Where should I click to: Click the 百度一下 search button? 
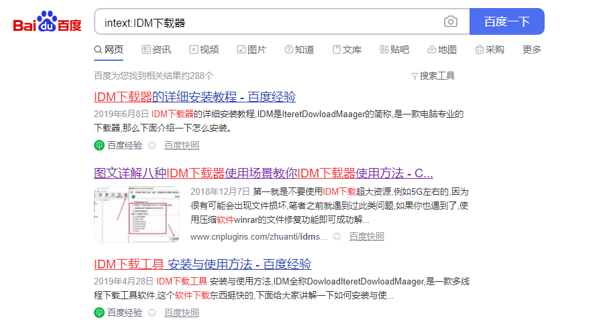[x=506, y=21]
